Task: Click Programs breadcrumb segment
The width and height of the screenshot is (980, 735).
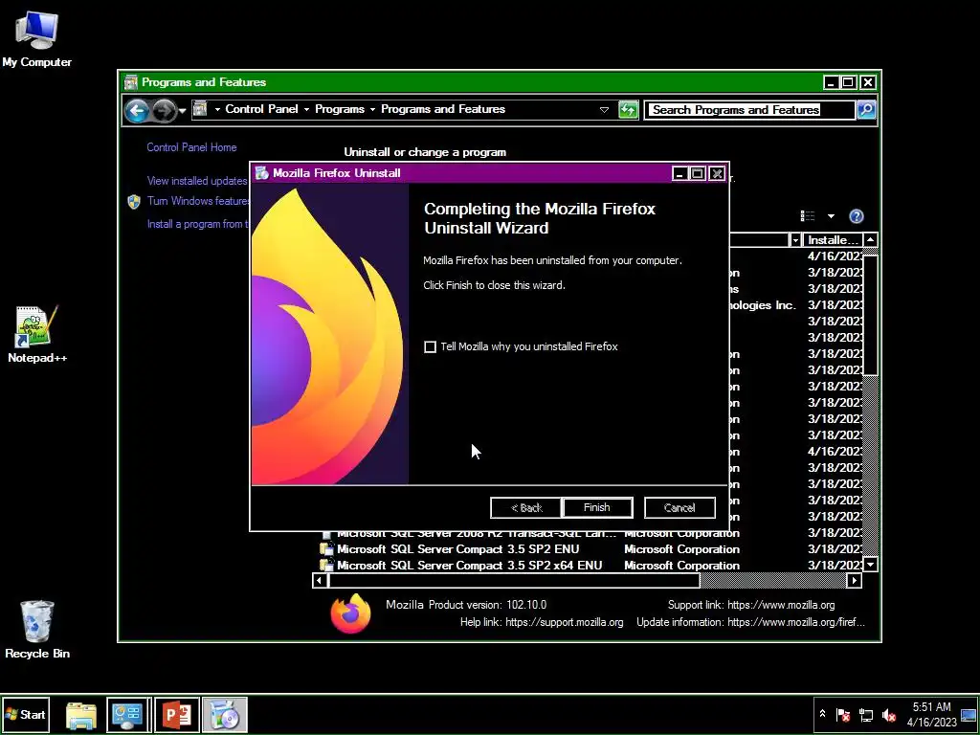Action: coord(340,109)
